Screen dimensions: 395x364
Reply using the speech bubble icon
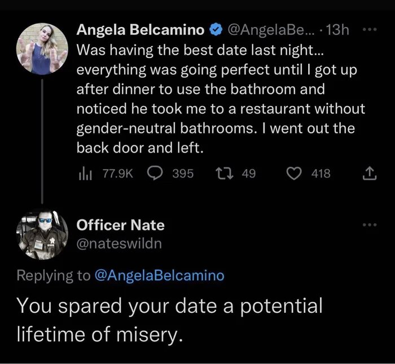(155, 174)
